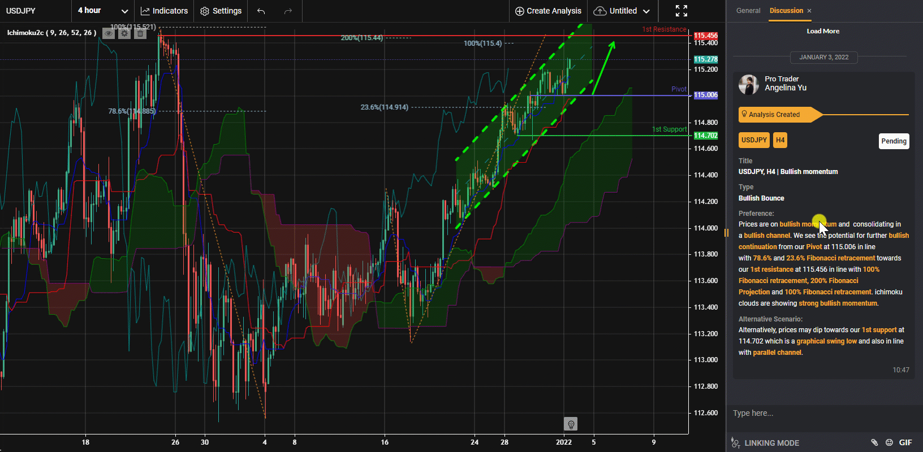Open Ichimoku indicator settings gear
Viewport: 923px width, 452px height.
tap(124, 33)
